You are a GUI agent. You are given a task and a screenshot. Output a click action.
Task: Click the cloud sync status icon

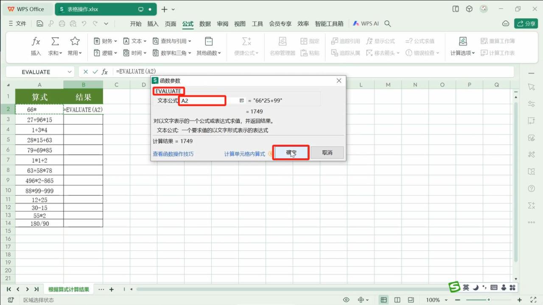(x=506, y=24)
